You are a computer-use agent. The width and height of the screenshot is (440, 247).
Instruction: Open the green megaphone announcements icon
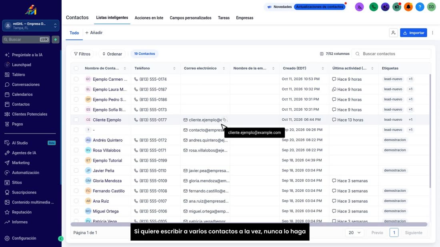[x=397, y=7]
